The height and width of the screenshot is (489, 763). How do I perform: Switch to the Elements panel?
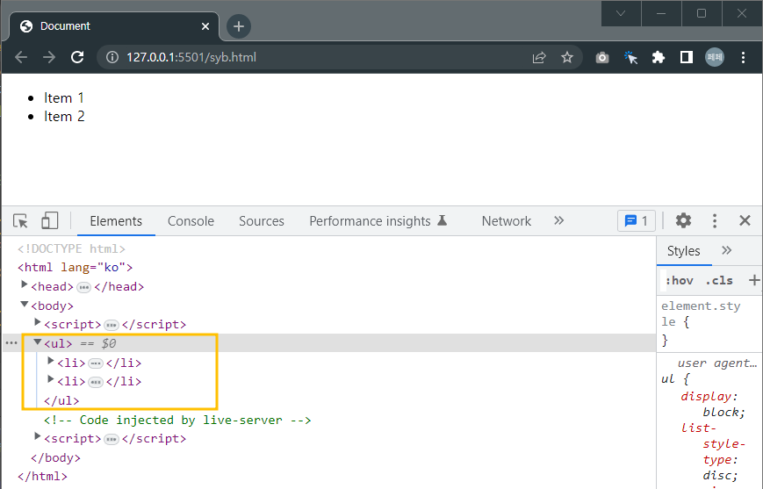[116, 221]
